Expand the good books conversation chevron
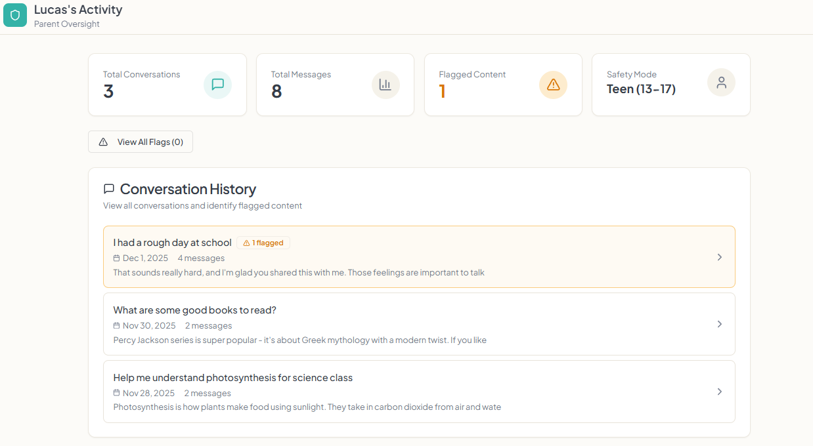The height and width of the screenshot is (446, 813). [720, 324]
